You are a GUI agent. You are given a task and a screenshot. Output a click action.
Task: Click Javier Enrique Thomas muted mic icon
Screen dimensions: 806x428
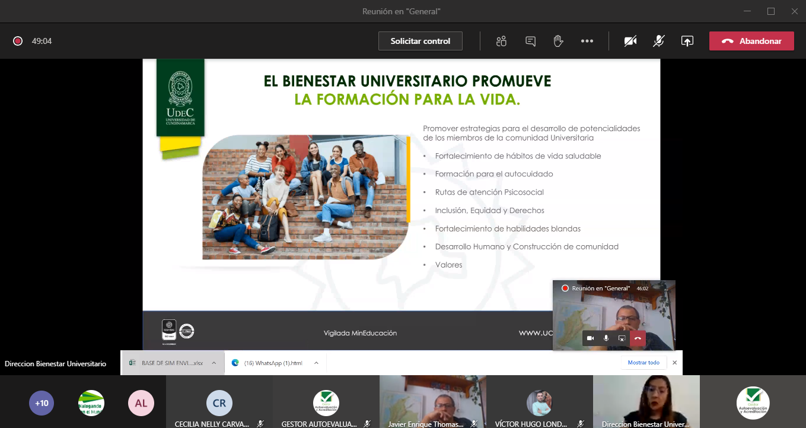[473, 424]
